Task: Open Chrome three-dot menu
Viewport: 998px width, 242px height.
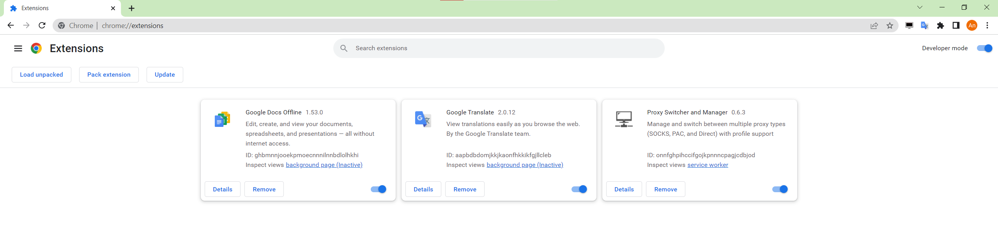Action: (987, 26)
